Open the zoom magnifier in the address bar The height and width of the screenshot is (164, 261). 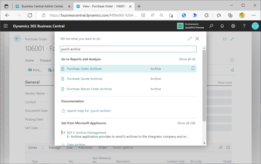pos(162,15)
